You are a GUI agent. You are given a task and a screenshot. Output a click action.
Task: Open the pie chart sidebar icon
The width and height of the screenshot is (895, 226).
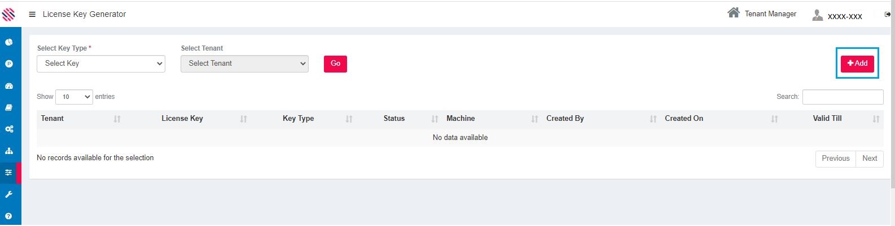point(9,42)
